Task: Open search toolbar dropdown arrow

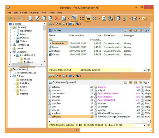Action: click(x=68, y=18)
